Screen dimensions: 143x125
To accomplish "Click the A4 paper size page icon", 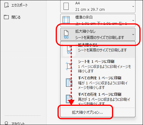I will pyautogui.click(x=66, y=6).
